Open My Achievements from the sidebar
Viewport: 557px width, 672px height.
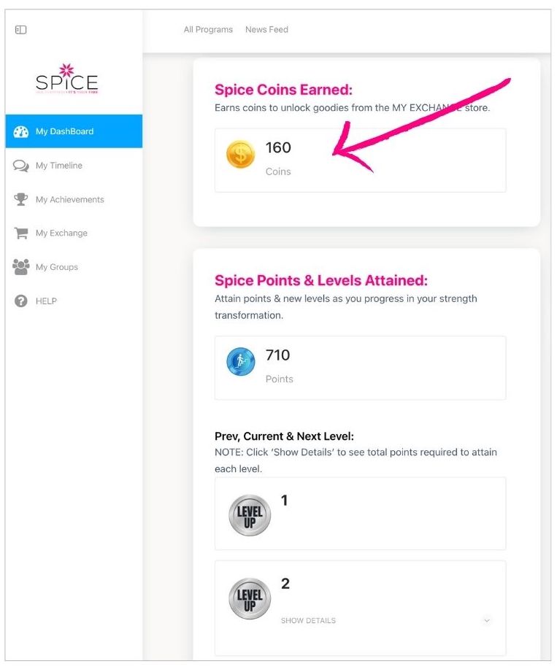click(x=69, y=199)
